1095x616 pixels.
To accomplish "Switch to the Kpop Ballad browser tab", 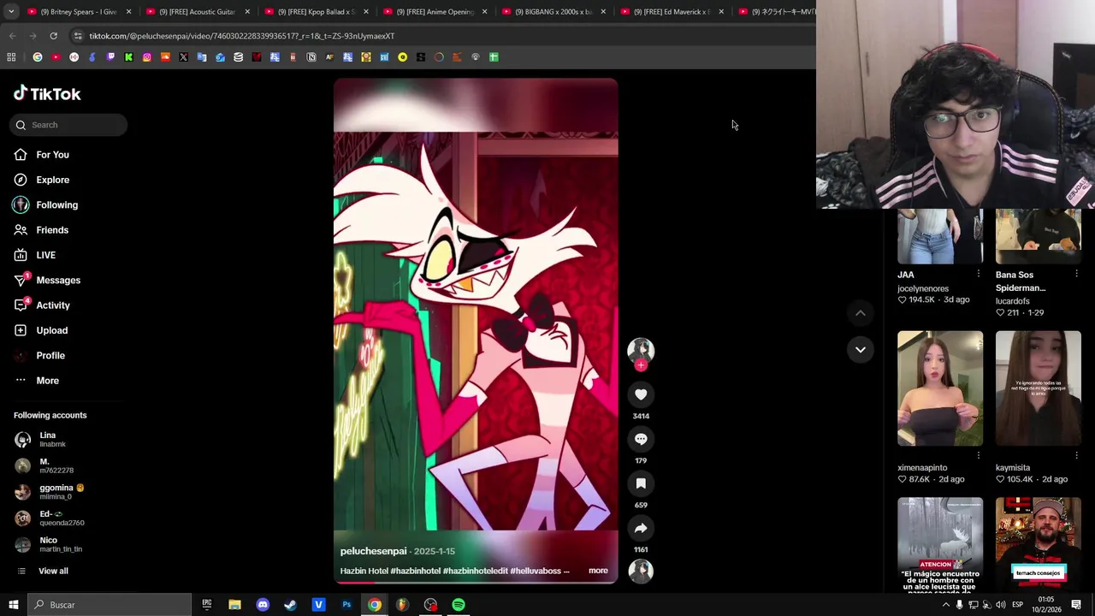I will tap(315, 12).
